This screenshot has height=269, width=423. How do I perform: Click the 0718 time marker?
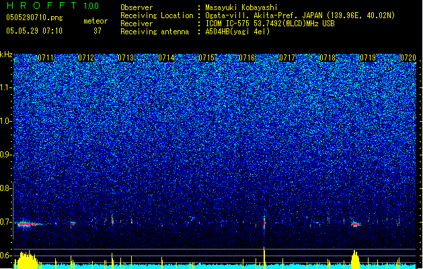(x=328, y=58)
